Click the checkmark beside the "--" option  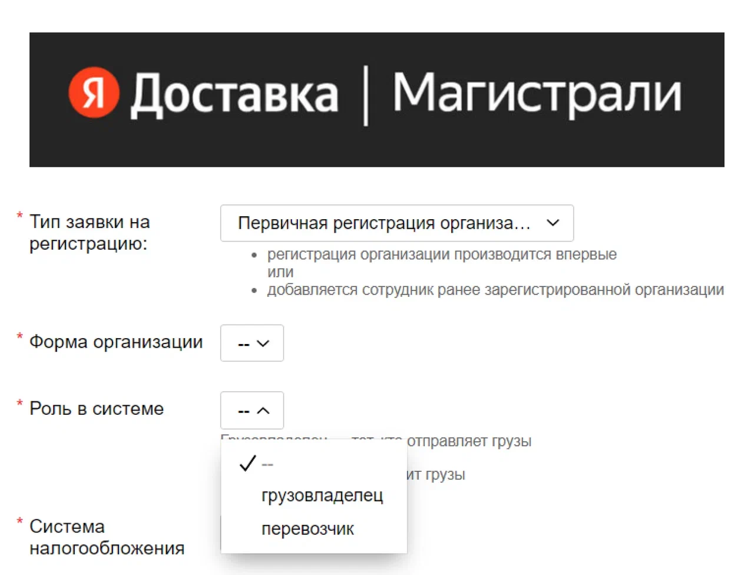248,464
